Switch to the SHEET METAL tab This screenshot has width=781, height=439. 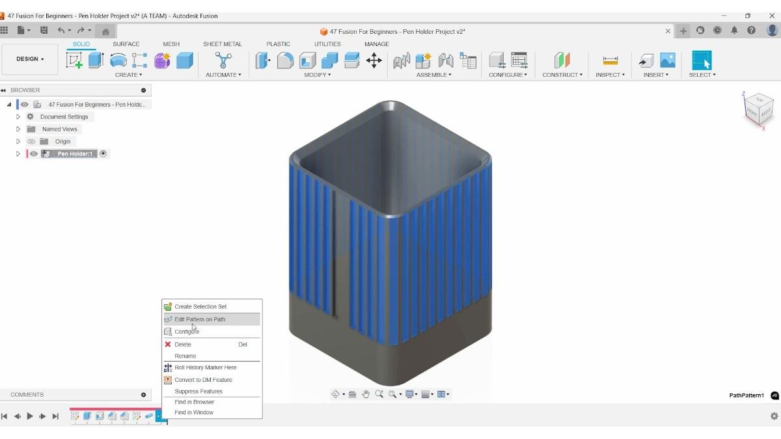(223, 44)
